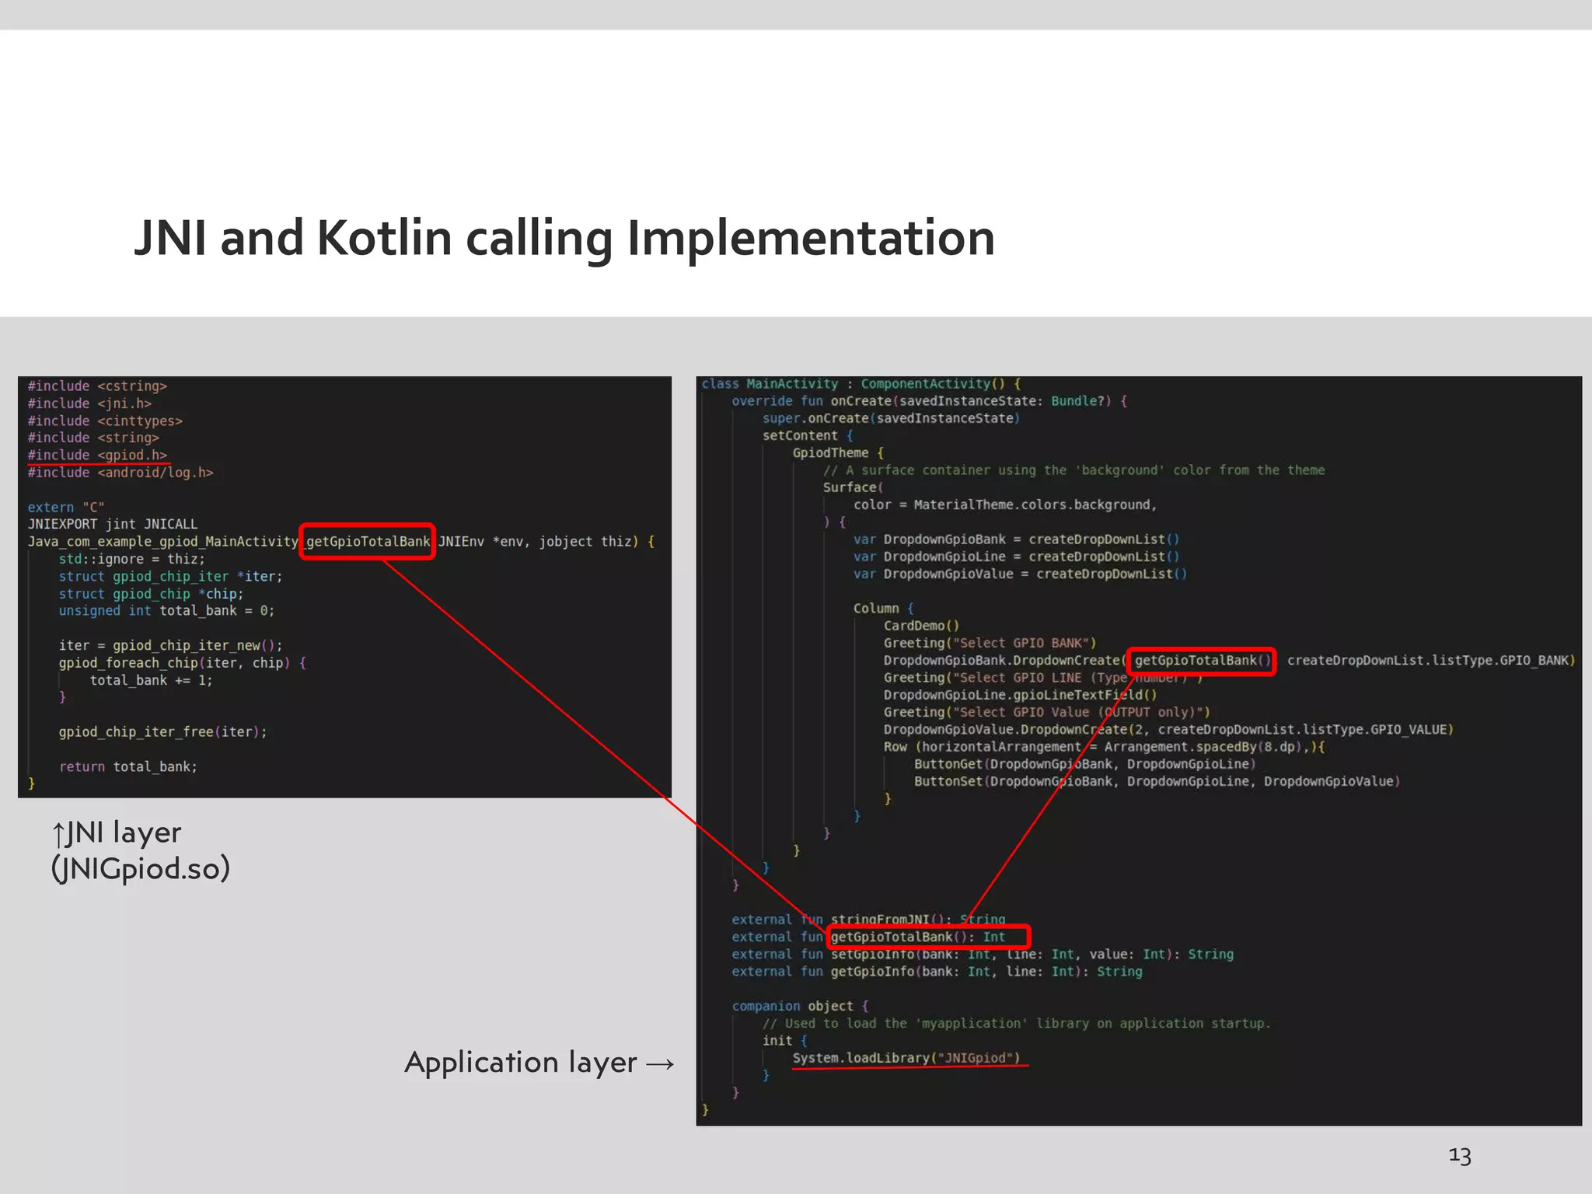The image size is (1592, 1194).
Task: Click the red-boxed getGpioTotalBank in the JNI code
Action: click(367, 541)
